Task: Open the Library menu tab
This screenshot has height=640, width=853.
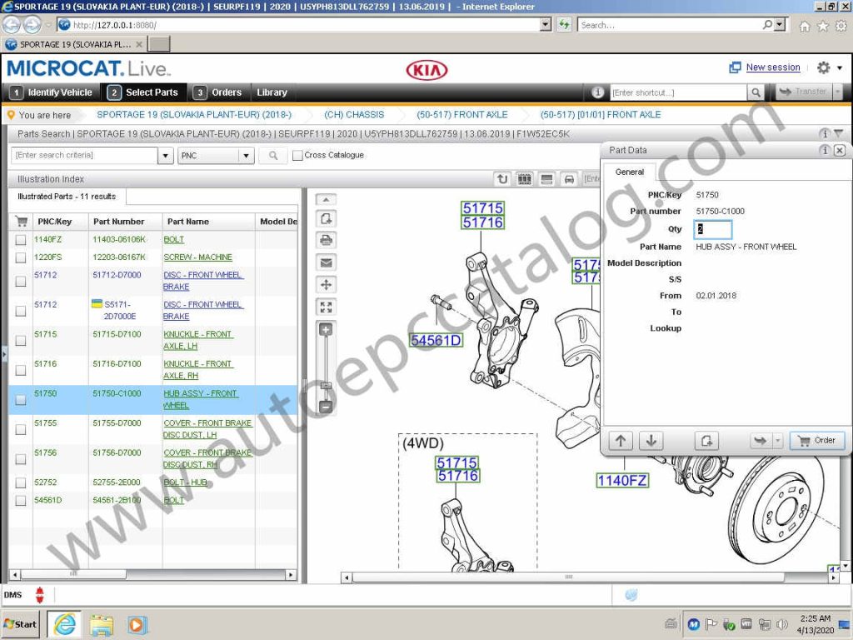Action: [273, 92]
